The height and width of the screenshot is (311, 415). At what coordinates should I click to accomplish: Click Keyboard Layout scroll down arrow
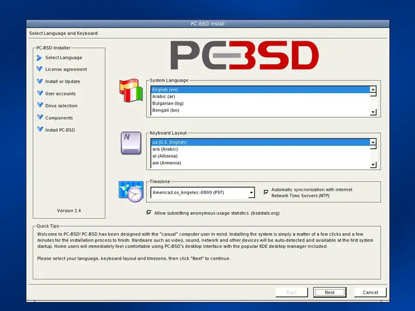(373, 165)
